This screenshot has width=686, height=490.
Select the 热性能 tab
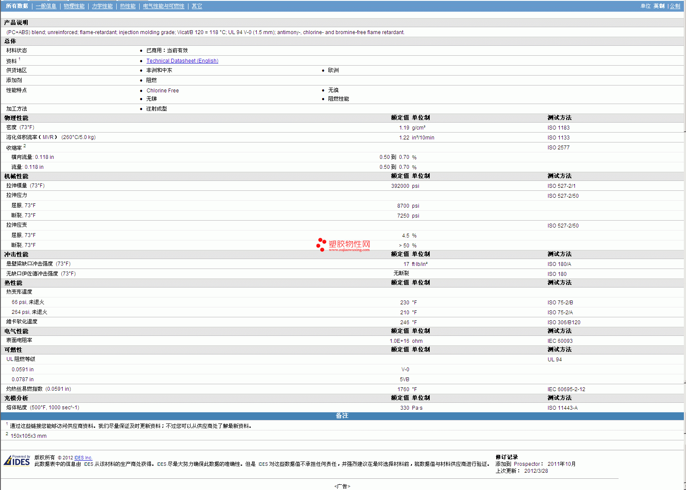pos(128,6)
